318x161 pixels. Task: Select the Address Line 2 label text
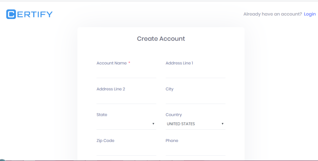coord(111,89)
